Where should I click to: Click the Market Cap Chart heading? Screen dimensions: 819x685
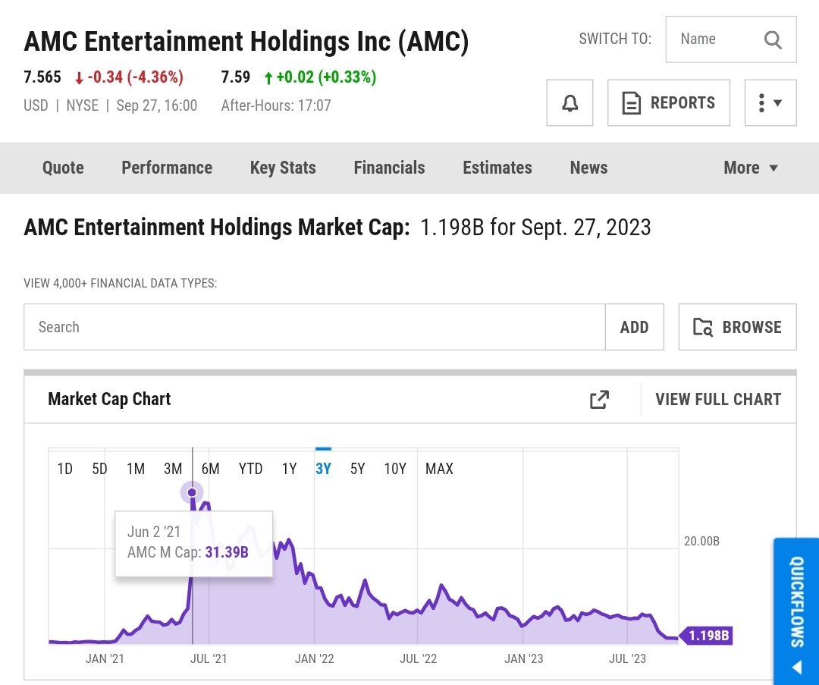click(x=109, y=399)
